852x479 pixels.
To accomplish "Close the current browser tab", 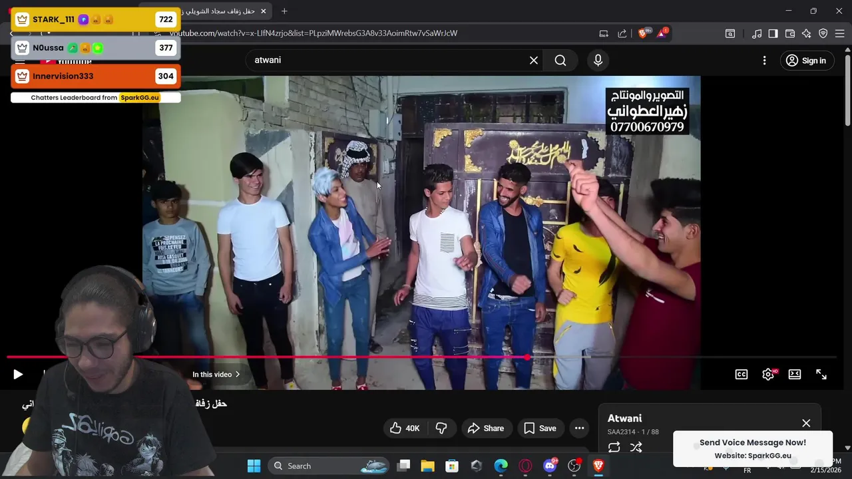I will click(263, 11).
